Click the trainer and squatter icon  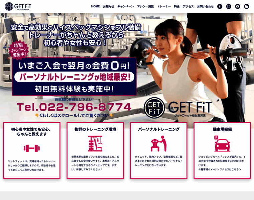pyautogui.click(x=159, y=143)
